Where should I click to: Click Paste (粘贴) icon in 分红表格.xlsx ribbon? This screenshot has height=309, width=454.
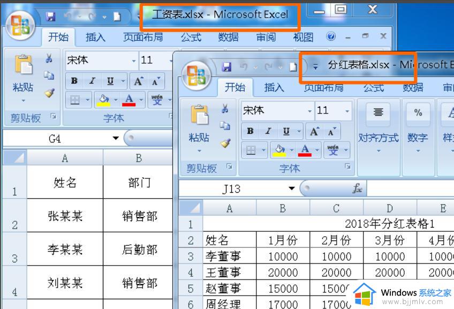pos(199,115)
